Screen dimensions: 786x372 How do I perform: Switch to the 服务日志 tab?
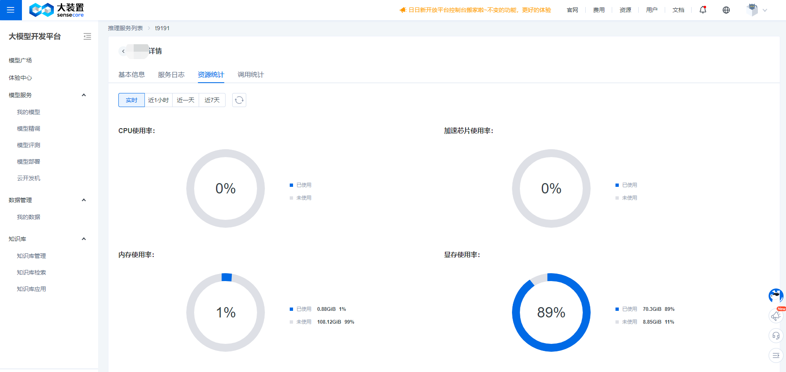tap(171, 75)
